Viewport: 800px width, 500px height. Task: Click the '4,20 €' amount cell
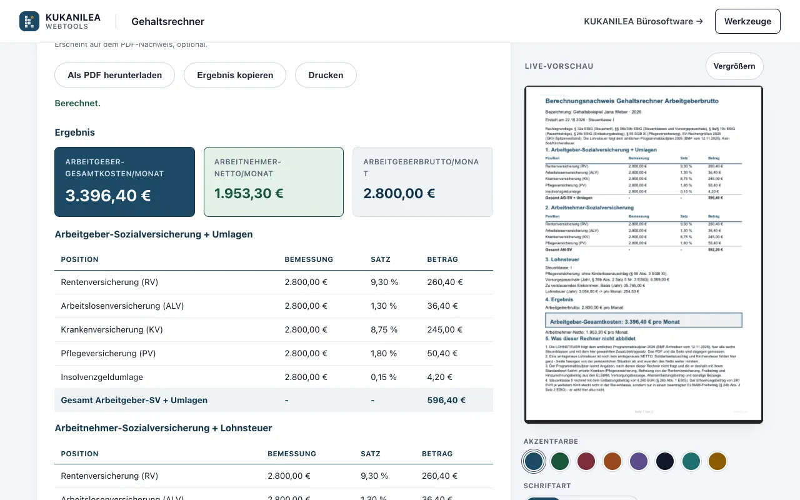440,377
